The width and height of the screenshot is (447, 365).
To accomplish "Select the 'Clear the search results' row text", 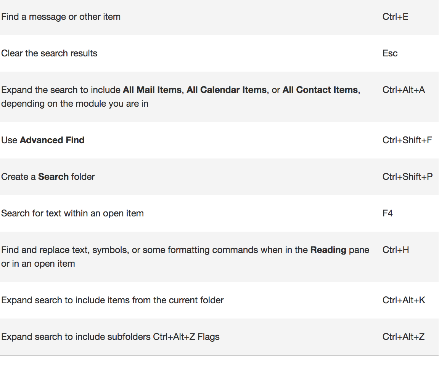I will coord(49,53).
